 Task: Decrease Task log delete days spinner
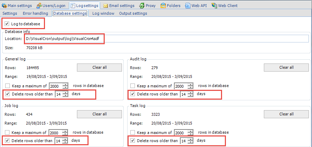point(190,142)
